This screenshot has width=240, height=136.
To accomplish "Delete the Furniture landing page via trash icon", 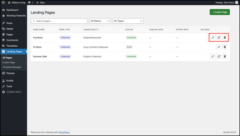I will pyautogui.click(x=225, y=37).
